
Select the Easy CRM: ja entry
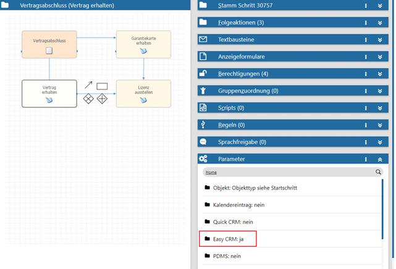tap(229, 238)
